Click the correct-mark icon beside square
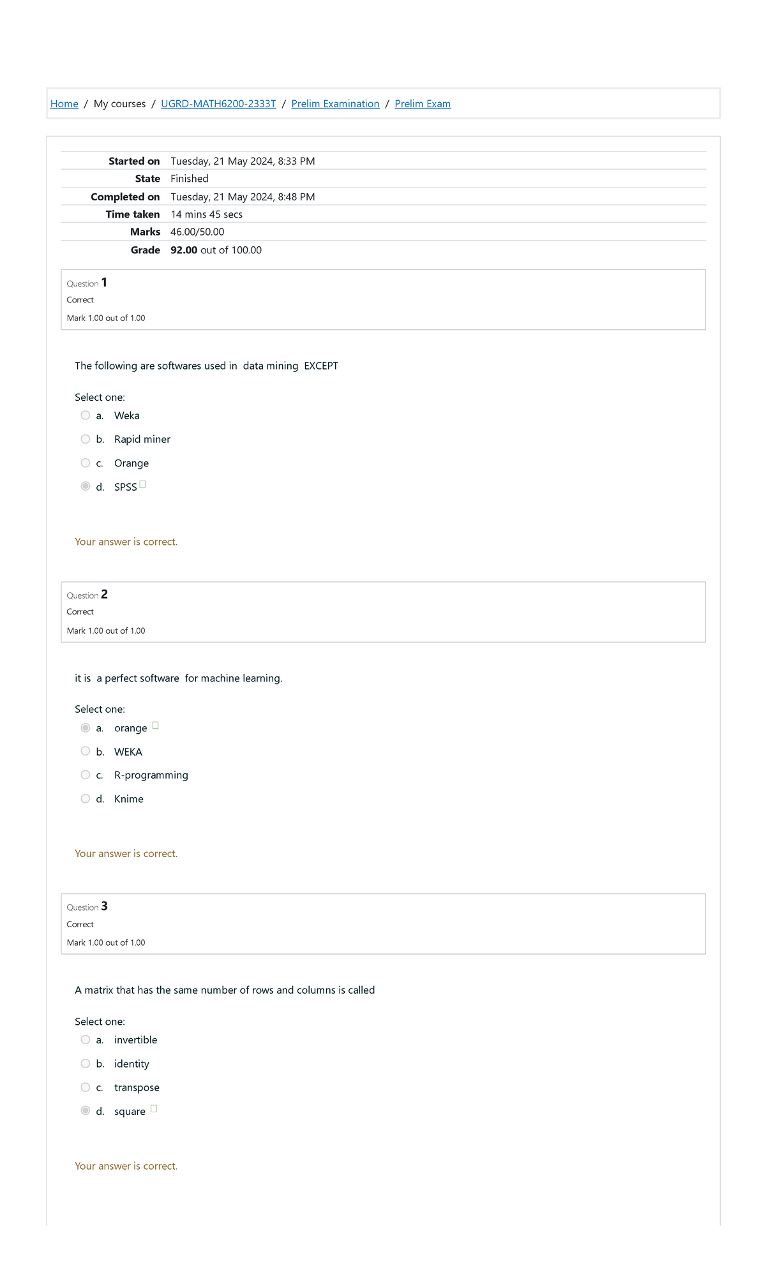Image resolution: width=766 pixels, height=1261 pixels. click(154, 1109)
